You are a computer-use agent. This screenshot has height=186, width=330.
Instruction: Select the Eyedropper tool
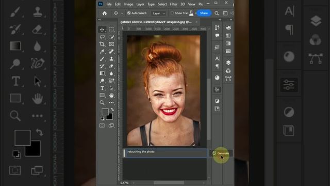tap(102, 52)
